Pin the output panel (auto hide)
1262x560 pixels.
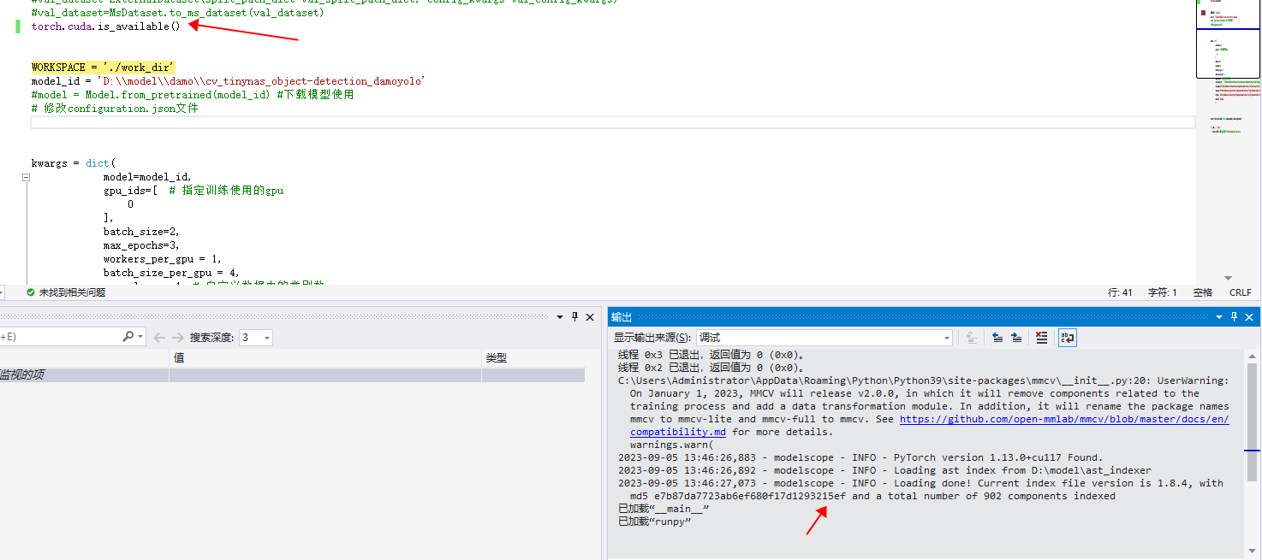1234,317
